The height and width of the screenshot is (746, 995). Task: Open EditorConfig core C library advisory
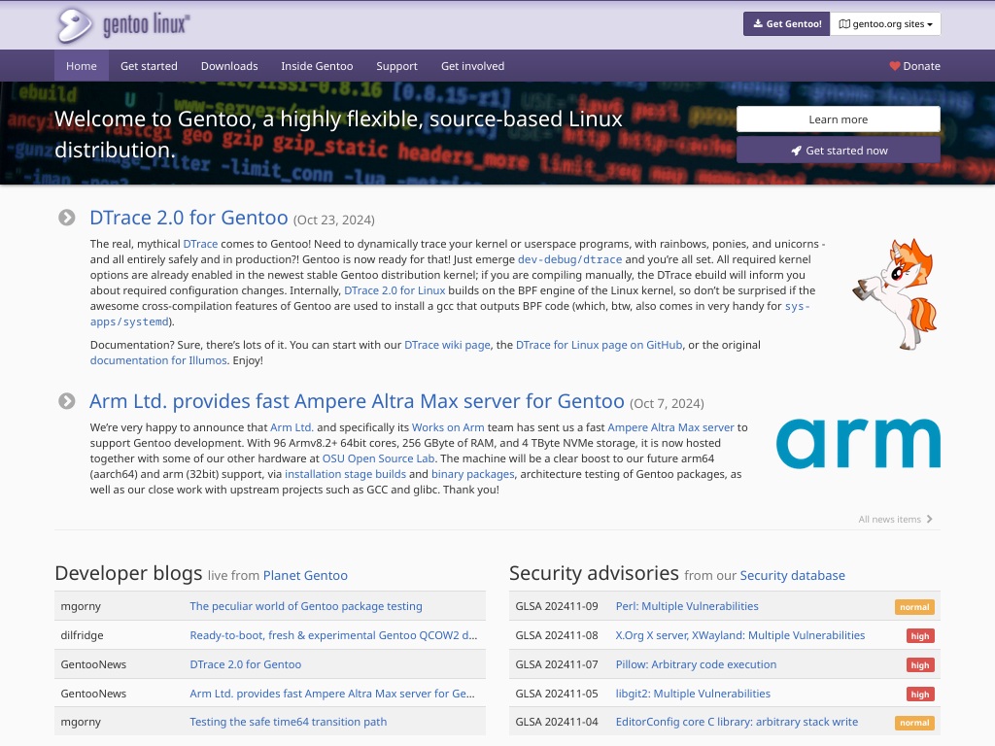[x=737, y=722]
